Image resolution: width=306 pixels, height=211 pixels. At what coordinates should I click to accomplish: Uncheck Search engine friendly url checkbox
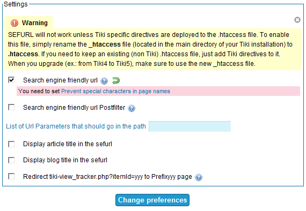11,80
